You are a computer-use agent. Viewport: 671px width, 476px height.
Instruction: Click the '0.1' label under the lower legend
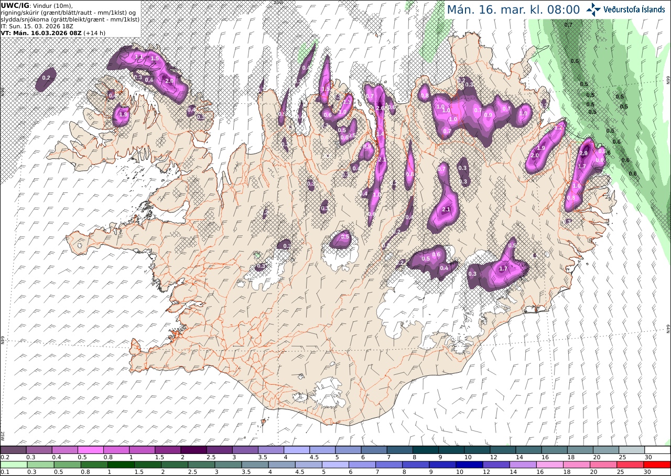pos(4,472)
